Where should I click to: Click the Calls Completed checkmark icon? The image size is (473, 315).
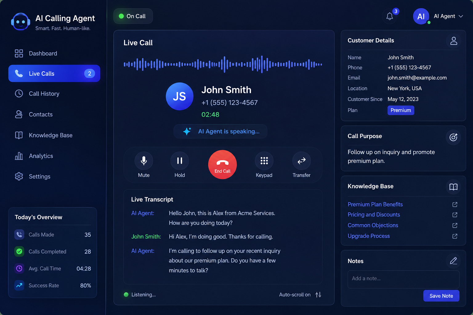(19, 251)
